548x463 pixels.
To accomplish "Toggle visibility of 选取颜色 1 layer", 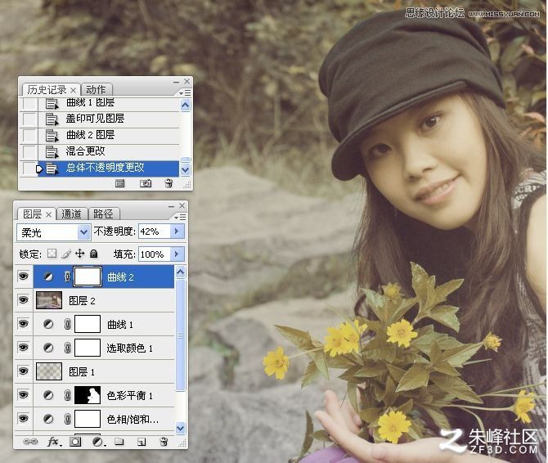I will pos(24,348).
